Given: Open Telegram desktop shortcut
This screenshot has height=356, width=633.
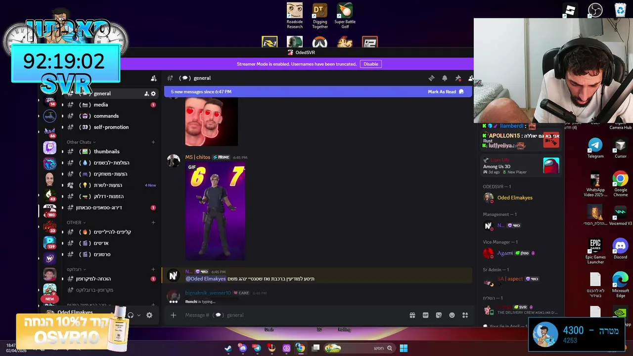Looking at the screenshot, I should click(595, 147).
